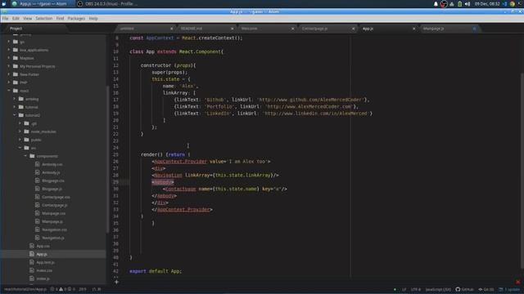Click the Navigation.css file icon
The height and width of the screenshot is (294, 524).
38,229
